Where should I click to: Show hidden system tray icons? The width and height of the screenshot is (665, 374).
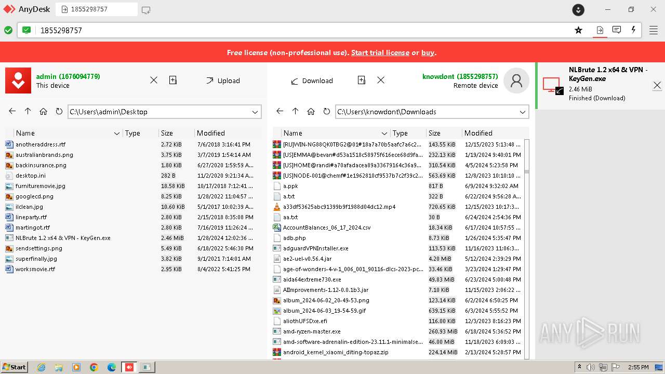coord(580,367)
